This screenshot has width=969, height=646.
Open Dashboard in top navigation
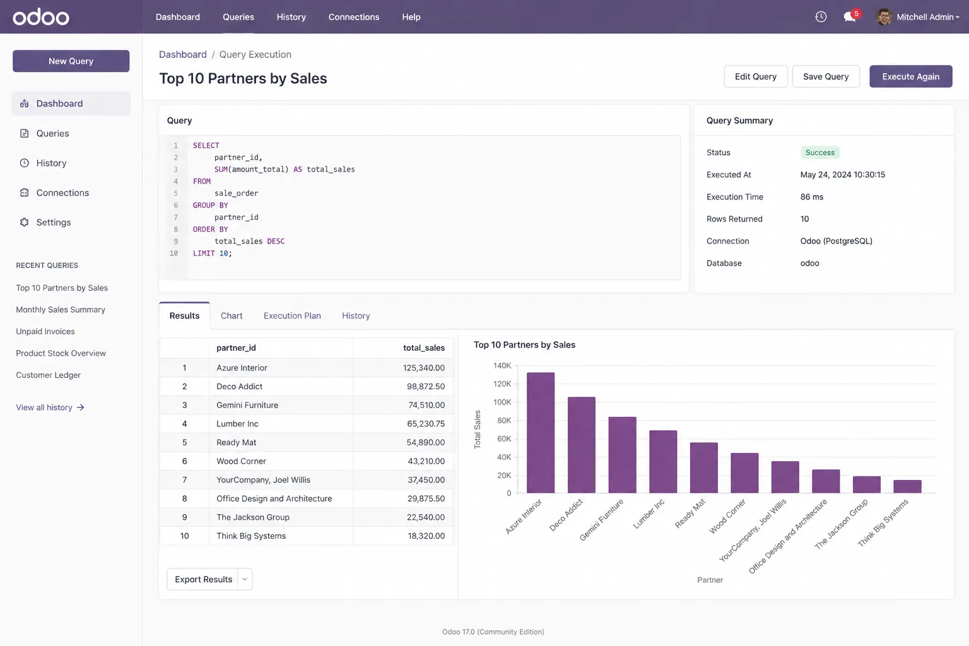178,17
